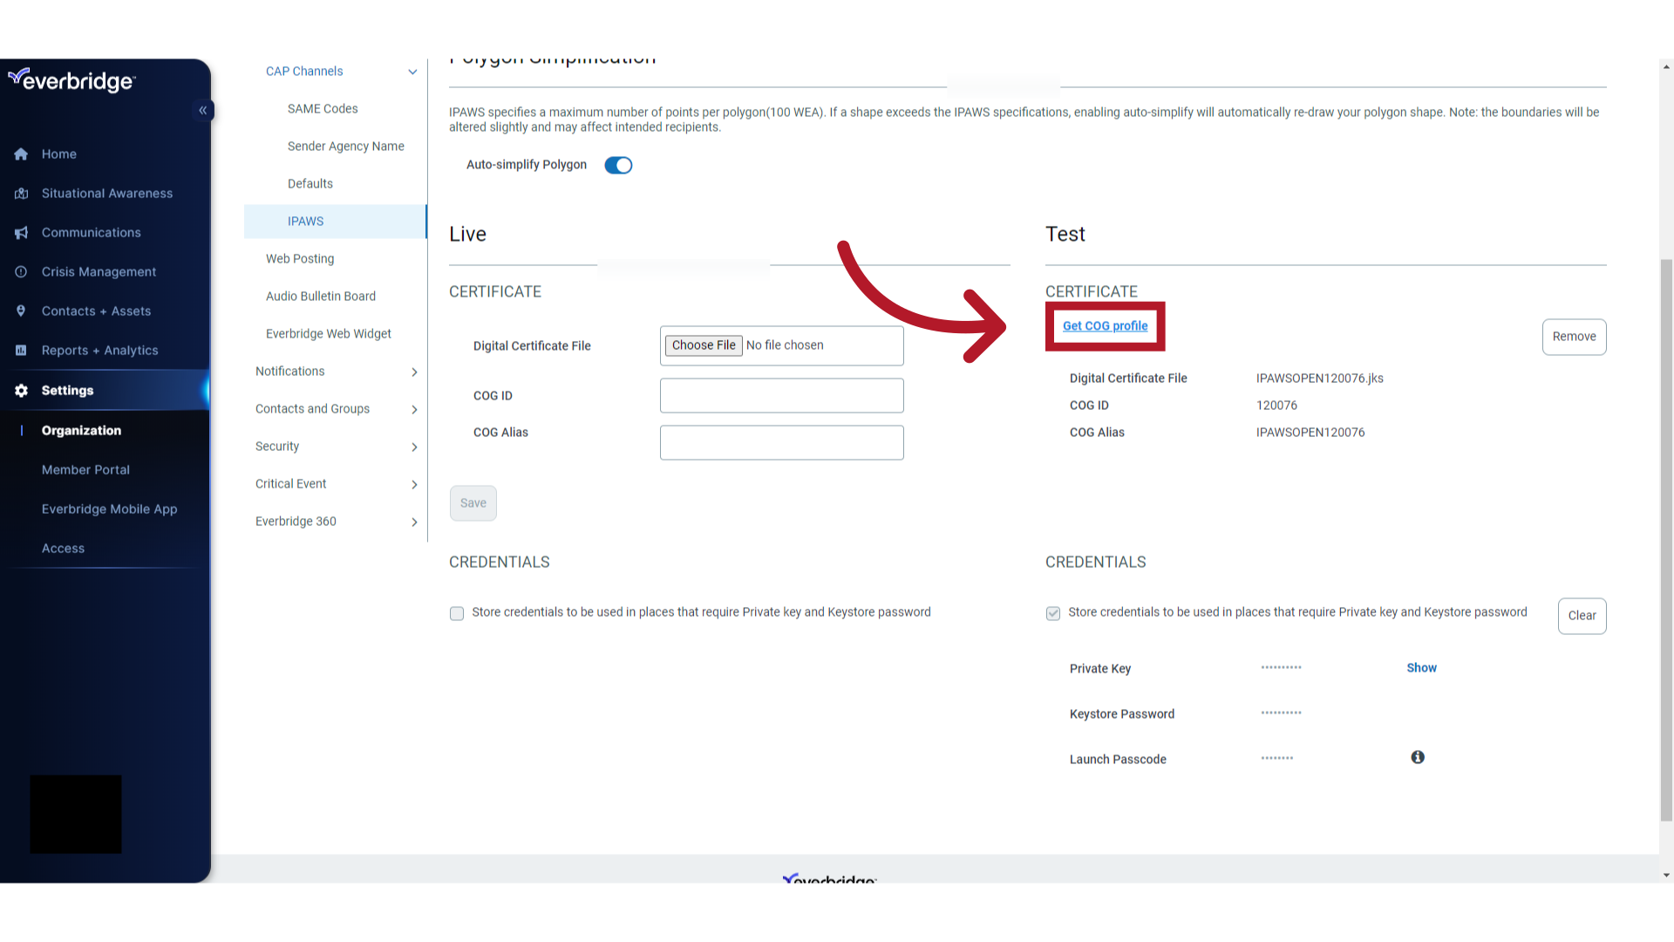
Task: Click inside the COG ID input field
Action: 781,395
